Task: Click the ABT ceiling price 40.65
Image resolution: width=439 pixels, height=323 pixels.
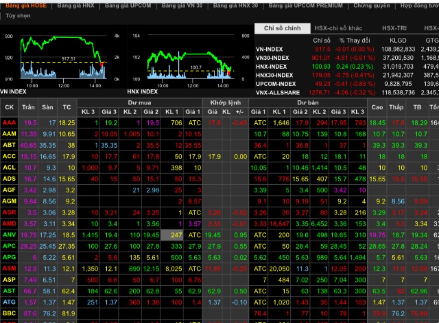Action: coord(28,145)
